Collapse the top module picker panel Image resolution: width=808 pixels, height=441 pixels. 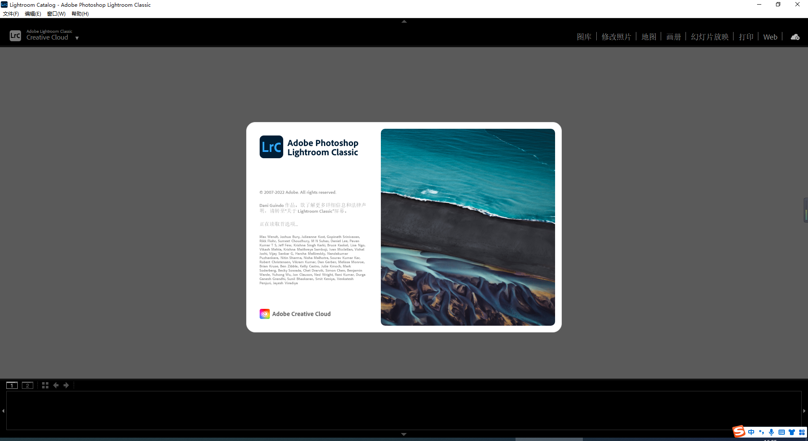coord(404,21)
